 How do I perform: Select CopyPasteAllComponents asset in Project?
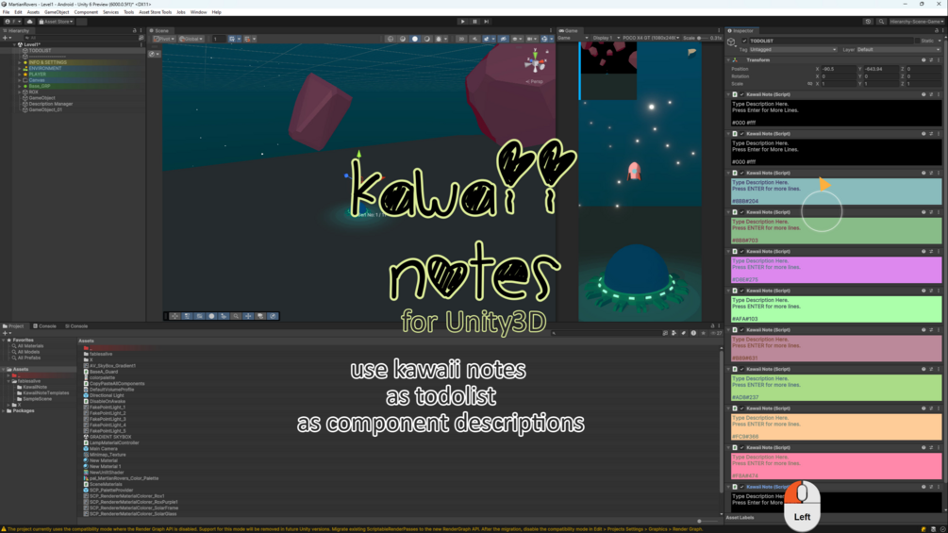pos(117,384)
